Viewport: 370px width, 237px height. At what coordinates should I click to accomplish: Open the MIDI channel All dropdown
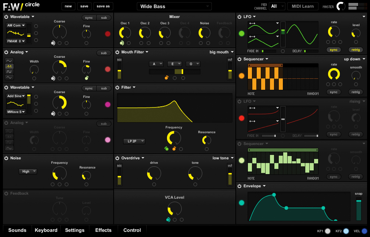[x=277, y=6]
